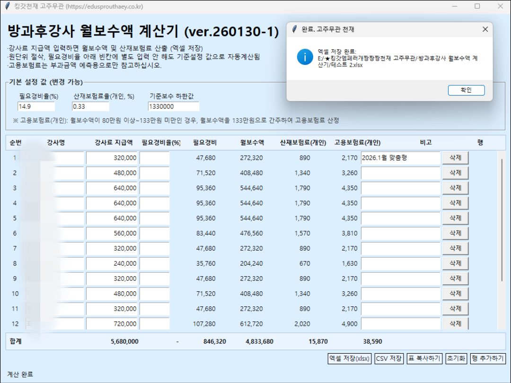Viewport: 511px width, 383px height.
Task: Click the 기준보수 하한값 field showing 1330000
Action: [173, 106]
